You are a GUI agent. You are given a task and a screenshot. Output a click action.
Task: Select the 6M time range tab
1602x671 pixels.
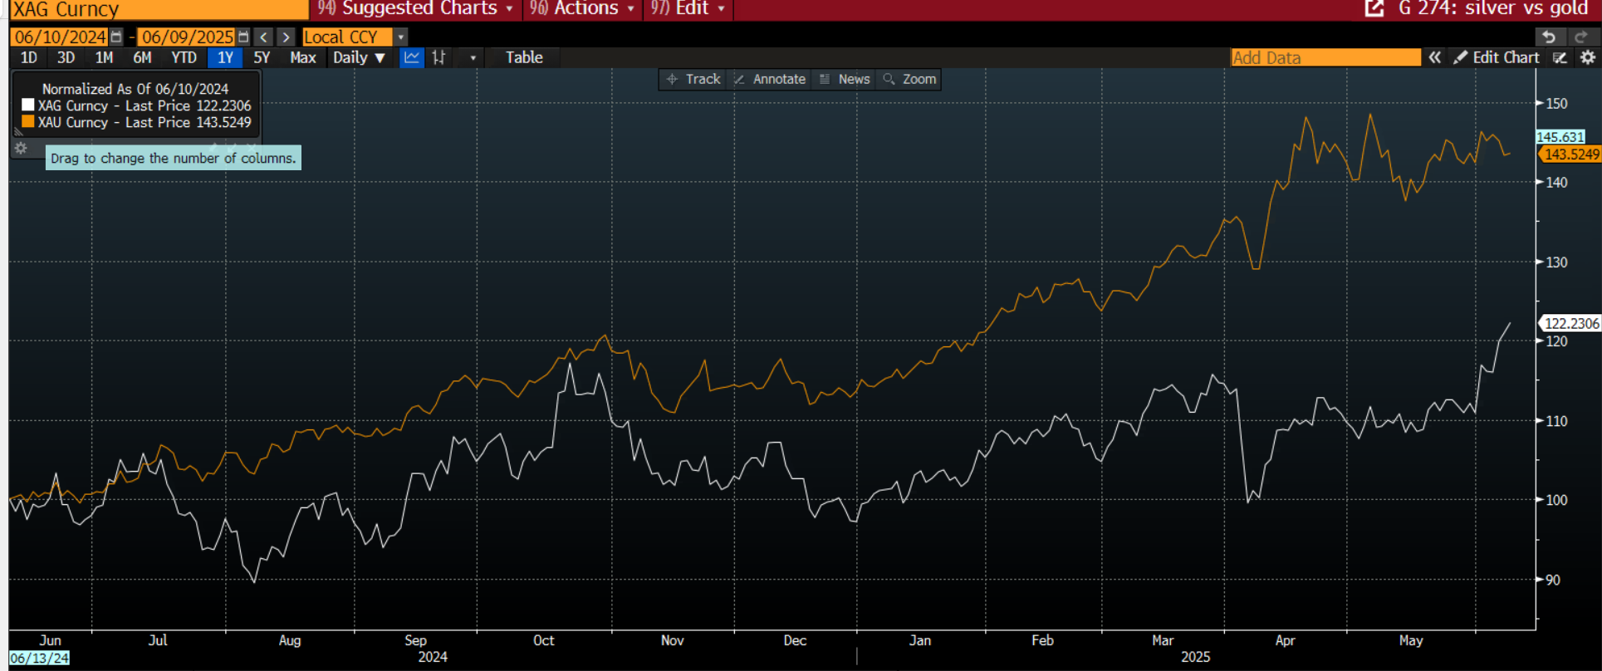click(142, 57)
